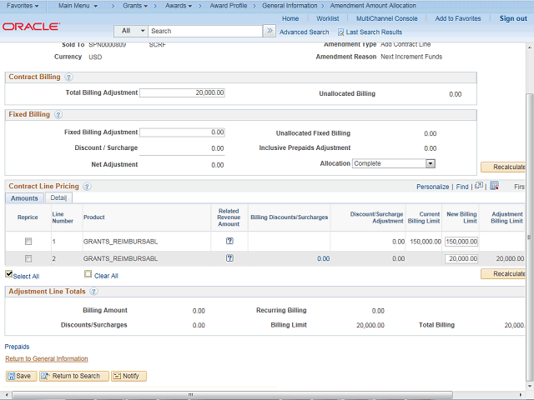Click the Adjustment Line Totals help icon
The height and width of the screenshot is (400, 534).
click(93, 292)
